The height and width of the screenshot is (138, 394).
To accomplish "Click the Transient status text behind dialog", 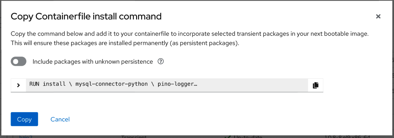I will pos(134,137).
